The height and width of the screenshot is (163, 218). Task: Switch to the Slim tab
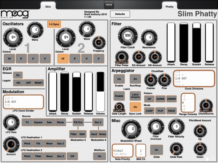coord(48,7)
